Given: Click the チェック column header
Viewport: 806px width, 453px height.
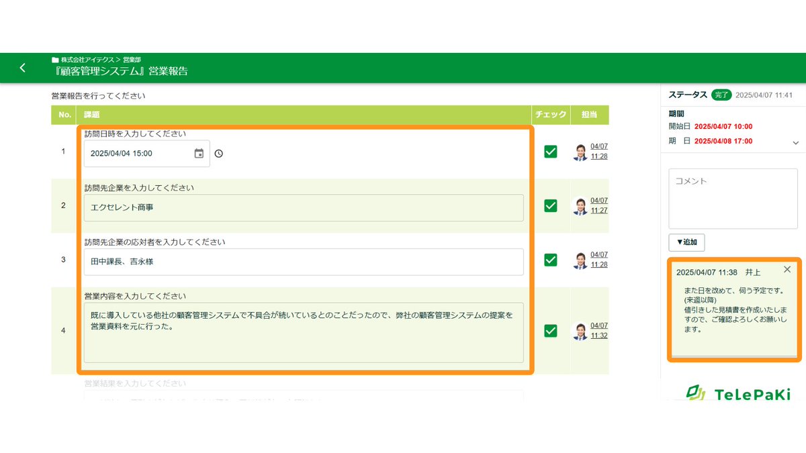Looking at the screenshot, I should [x=551, y=115].
